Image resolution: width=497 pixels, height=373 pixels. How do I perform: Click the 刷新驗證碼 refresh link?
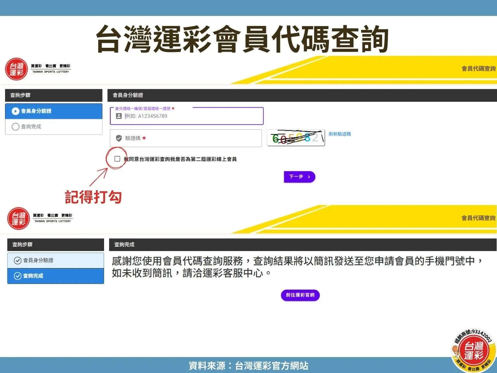pos(340,134)
